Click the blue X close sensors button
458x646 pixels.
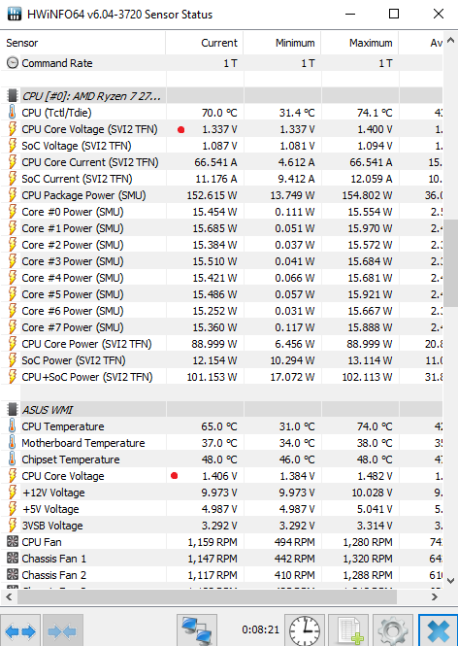(438, 630)
